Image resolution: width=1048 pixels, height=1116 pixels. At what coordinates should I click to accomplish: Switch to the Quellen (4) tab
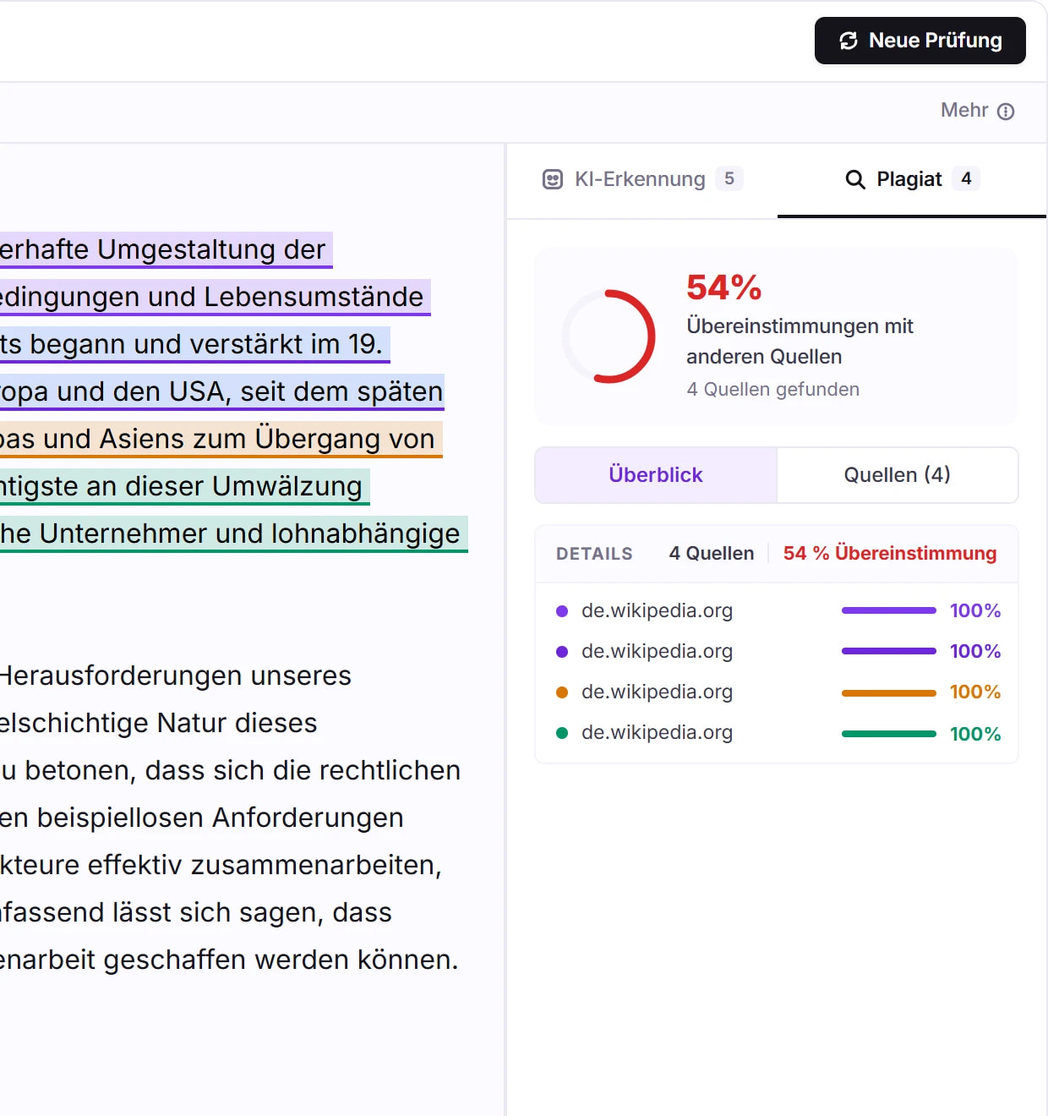(x=898, y=475)
